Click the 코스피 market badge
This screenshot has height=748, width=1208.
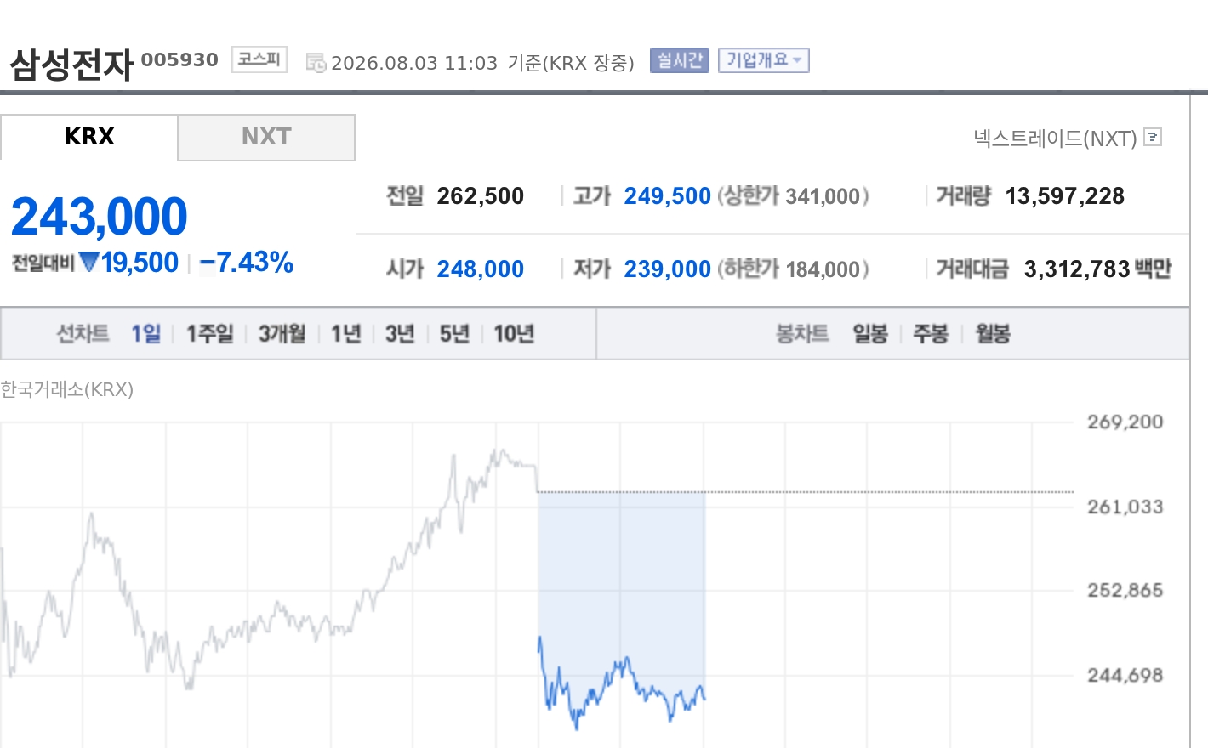coord(259,59)
